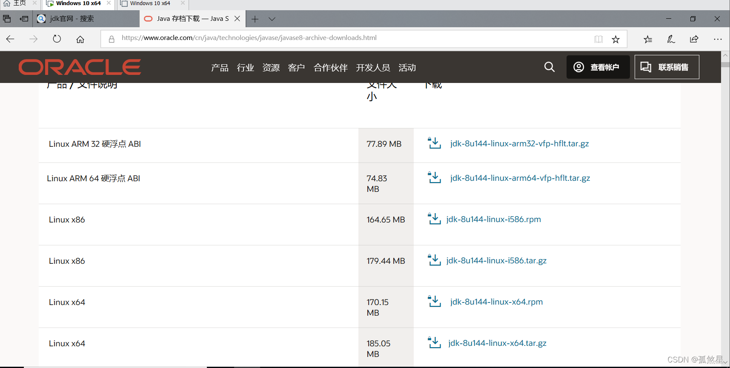
Task: Click download icon for jdk-8u144-linux-arm64-vfp-hflt.tar.gz
Action: tap(434, 177)
